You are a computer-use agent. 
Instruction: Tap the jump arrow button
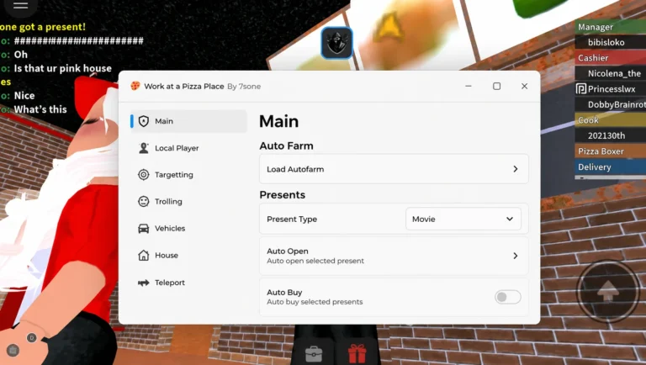tap(608, 291)
